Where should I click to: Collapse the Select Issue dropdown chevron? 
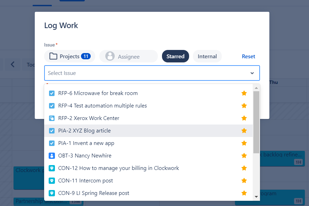(x=252, y=73)
